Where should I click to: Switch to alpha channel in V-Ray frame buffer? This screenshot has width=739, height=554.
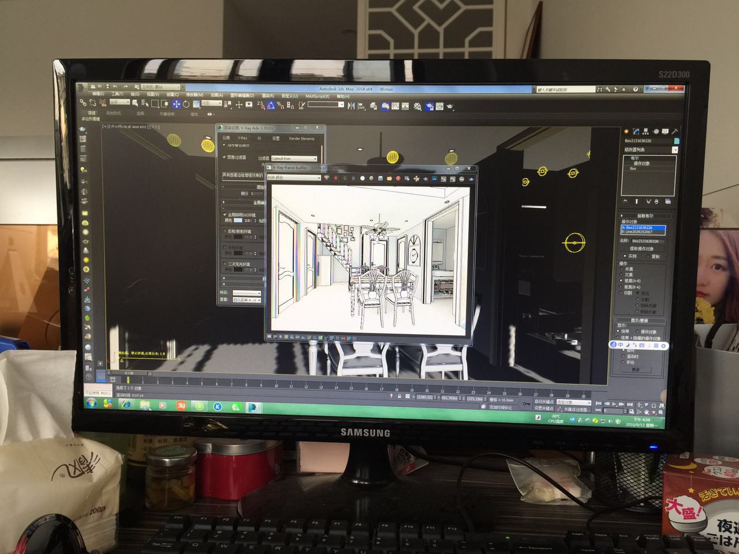tap(362, 178)
